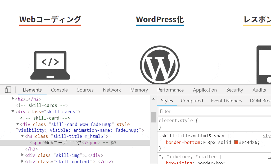Click the Webコーディング heading
This screenshot has height=164, width=271.
[x=50, y=20]
